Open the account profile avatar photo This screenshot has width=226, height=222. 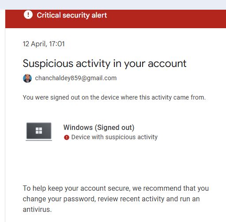27,78
